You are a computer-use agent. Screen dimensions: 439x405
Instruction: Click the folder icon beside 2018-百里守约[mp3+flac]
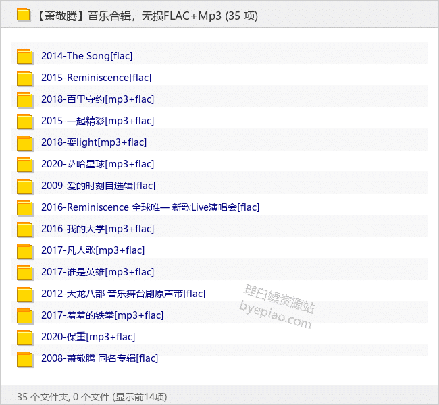coord(25,100)
